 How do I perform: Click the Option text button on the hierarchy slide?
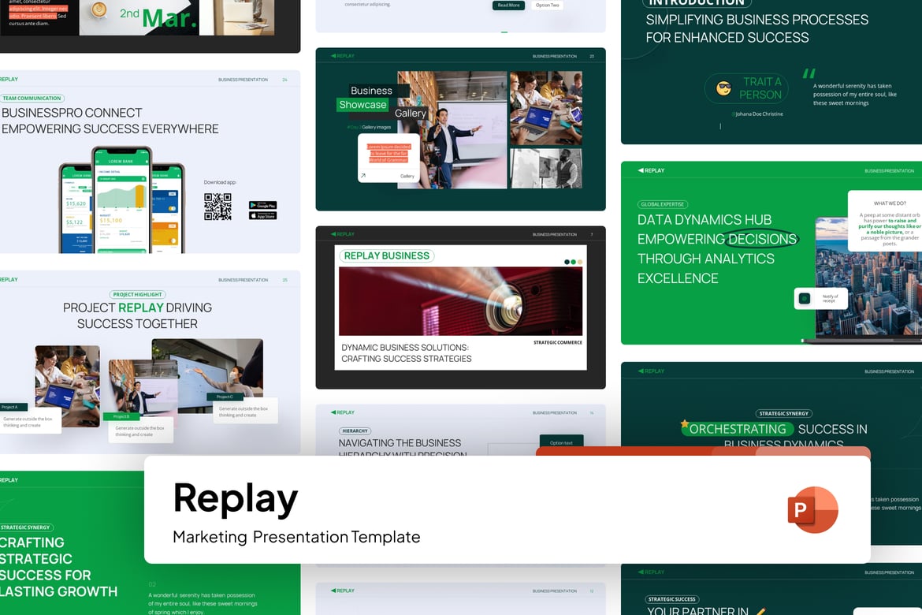coord(561,442)
